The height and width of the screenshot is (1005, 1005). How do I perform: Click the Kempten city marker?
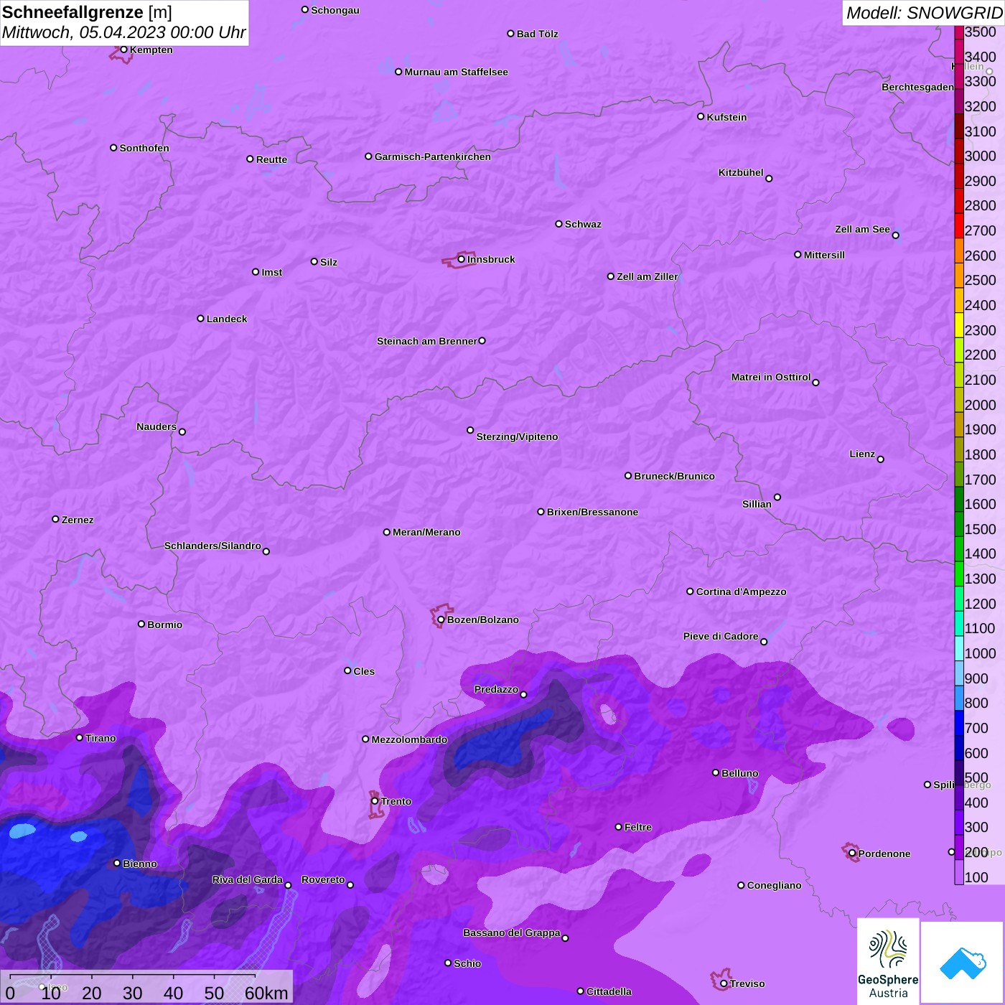click(123, 50)
